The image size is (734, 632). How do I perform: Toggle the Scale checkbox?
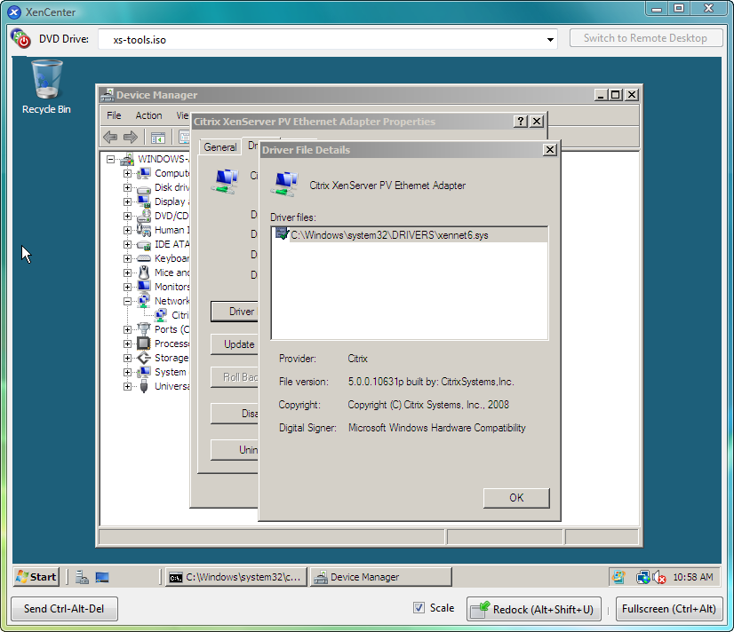click(419, 608)
